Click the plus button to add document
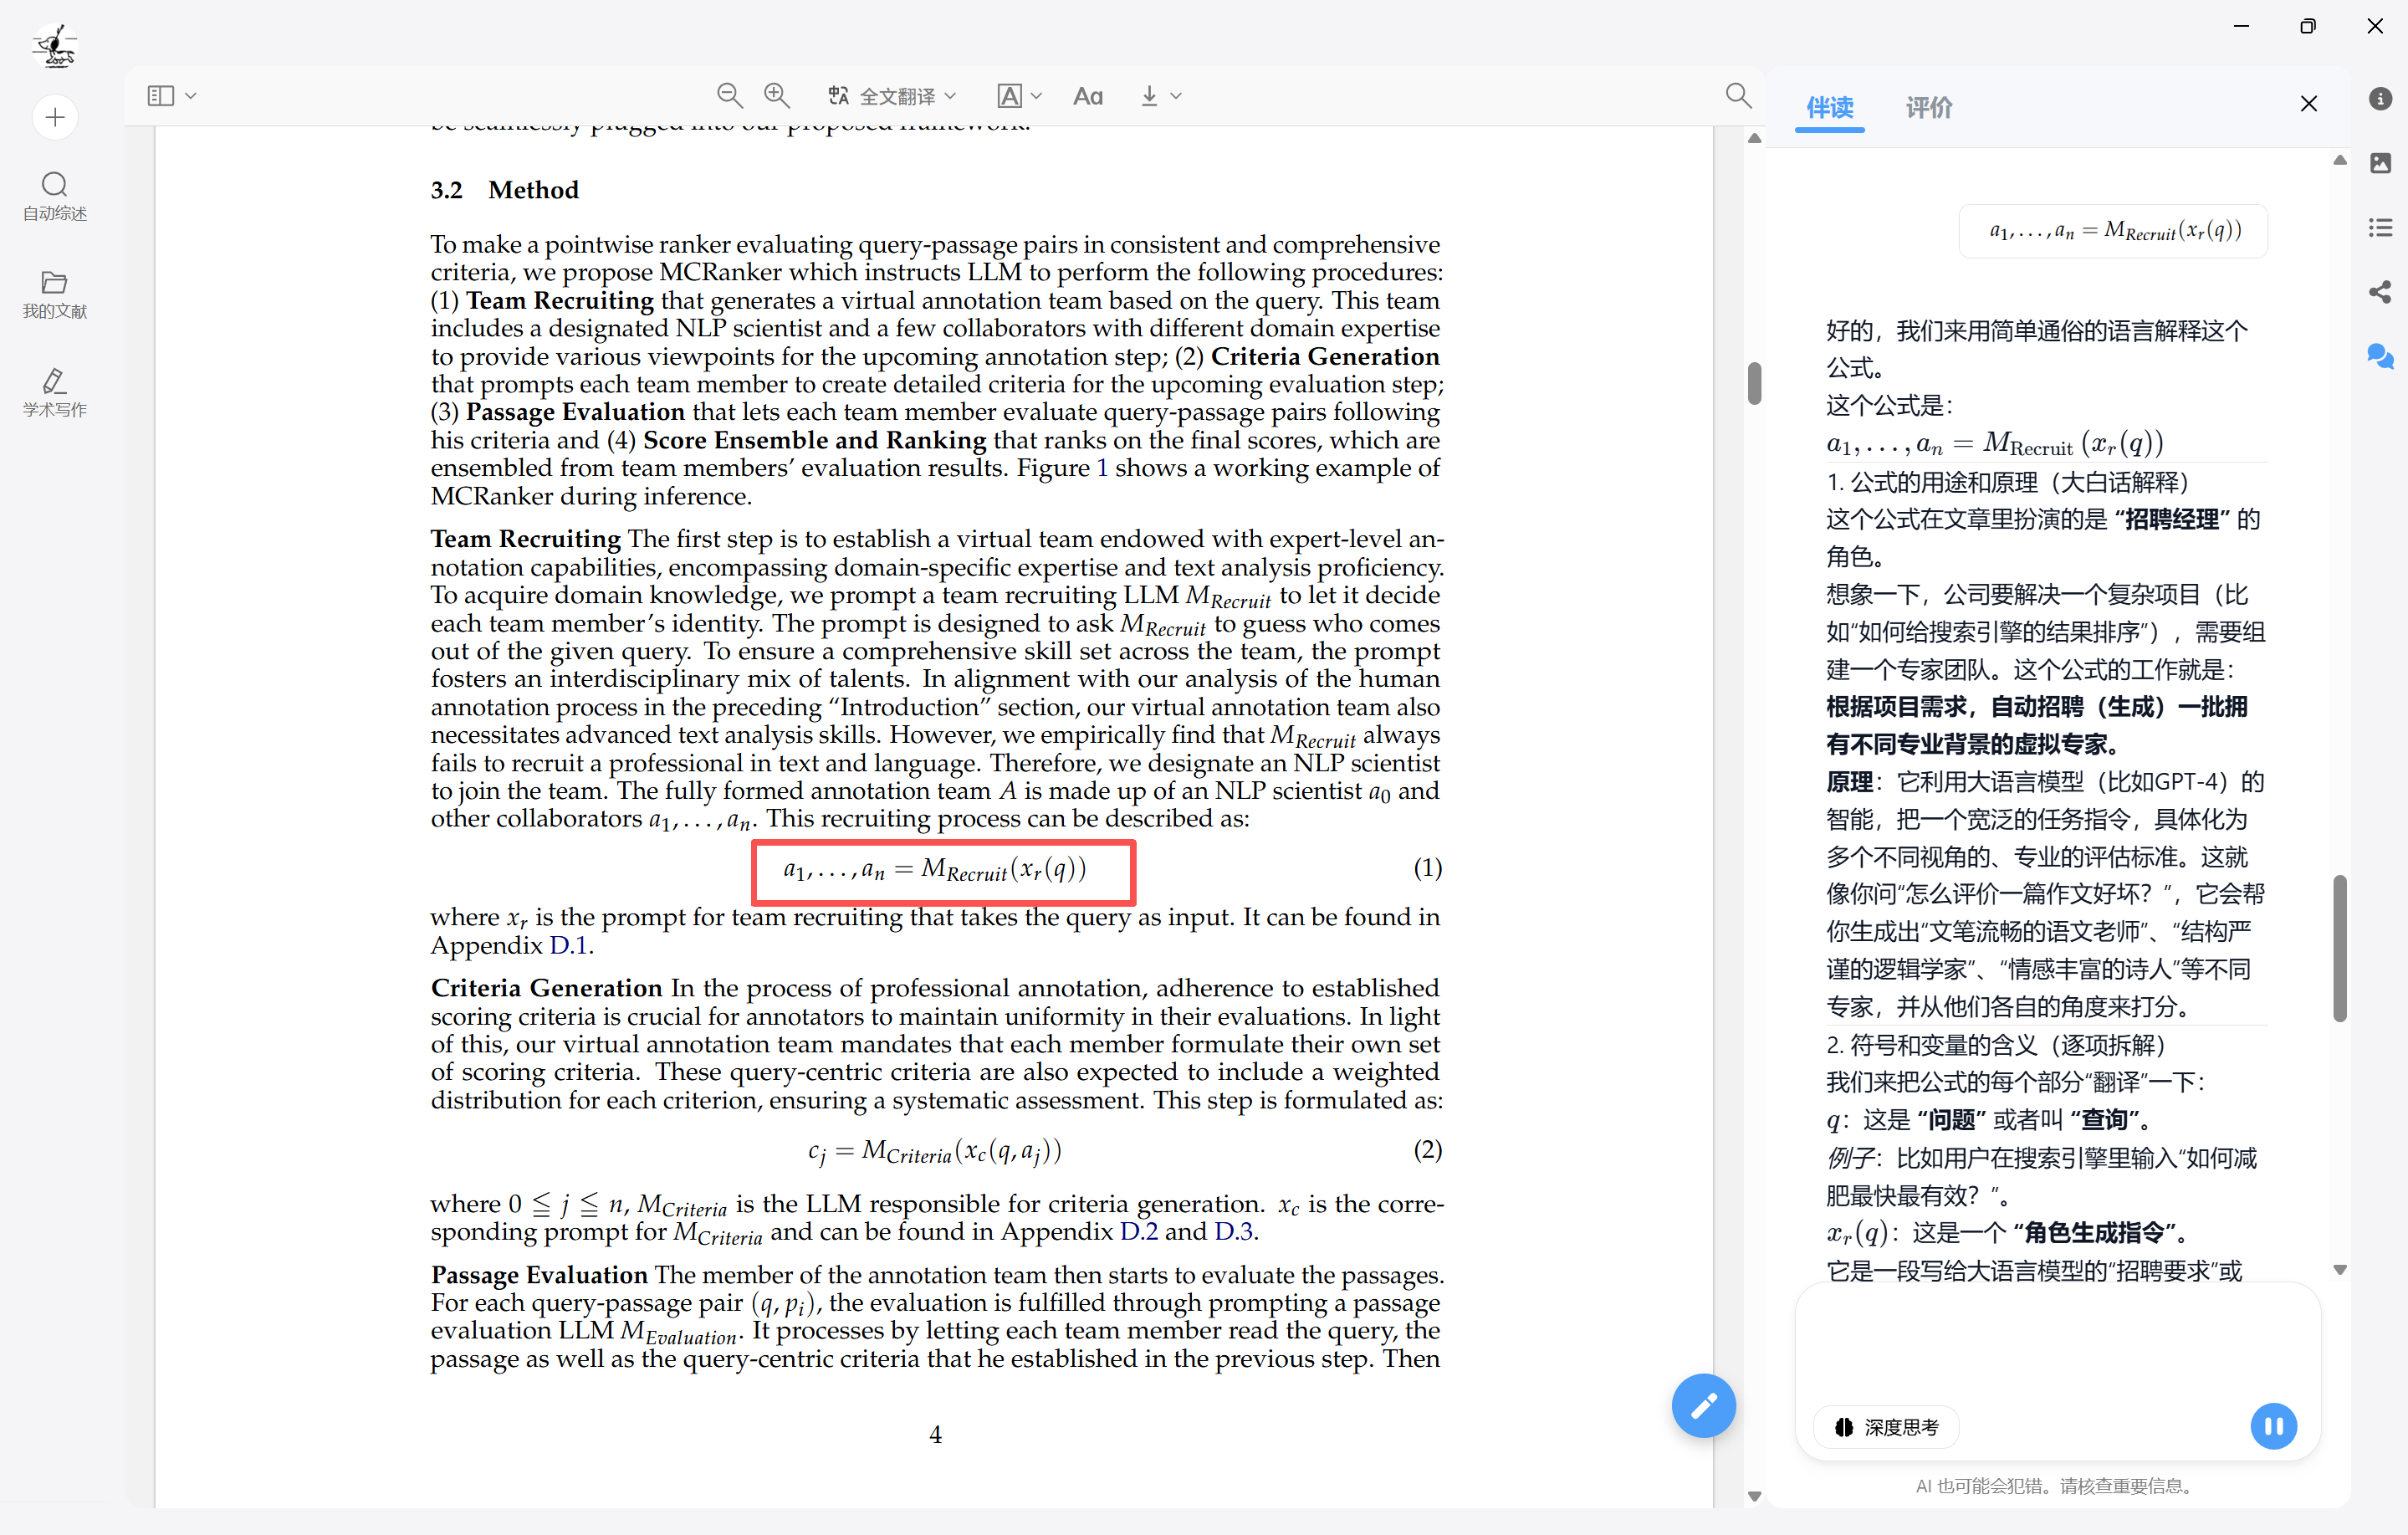 (x=55, y=118)
